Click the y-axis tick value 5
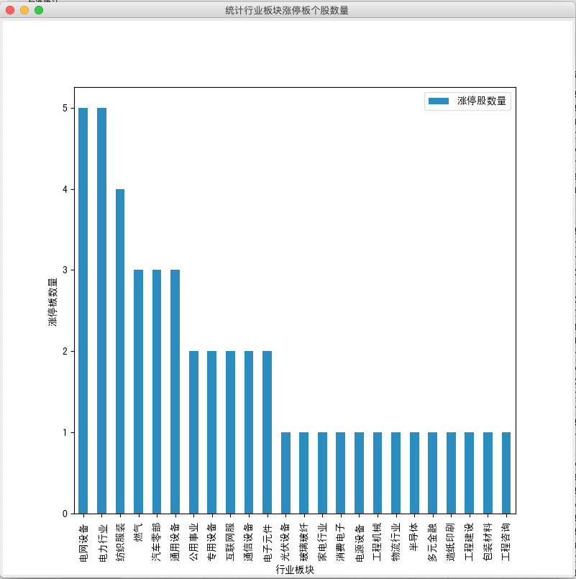 [65, 108]
